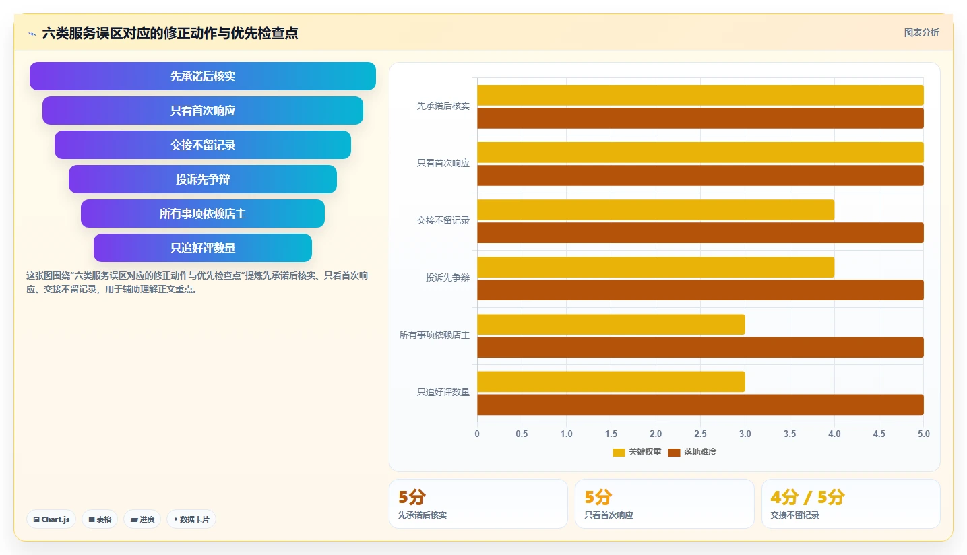
Task: Select the 交接不留记录 funnel bar
Action: [203, 145]
